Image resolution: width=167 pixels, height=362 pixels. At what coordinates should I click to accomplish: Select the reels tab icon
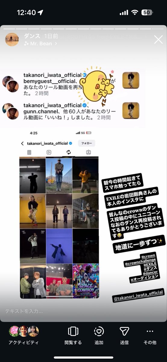(x=49, y=152)
